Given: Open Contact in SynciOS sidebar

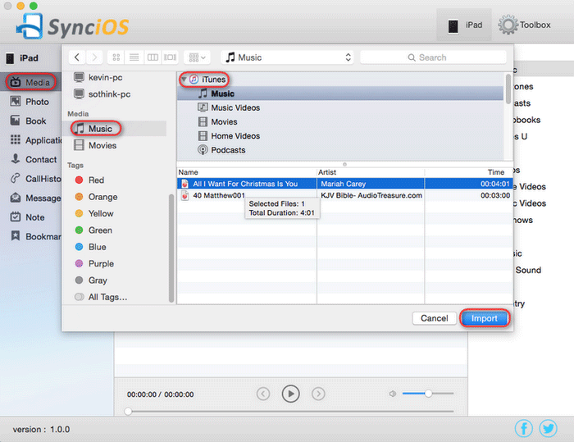Looking at the screenshot, I should point(34,159).
